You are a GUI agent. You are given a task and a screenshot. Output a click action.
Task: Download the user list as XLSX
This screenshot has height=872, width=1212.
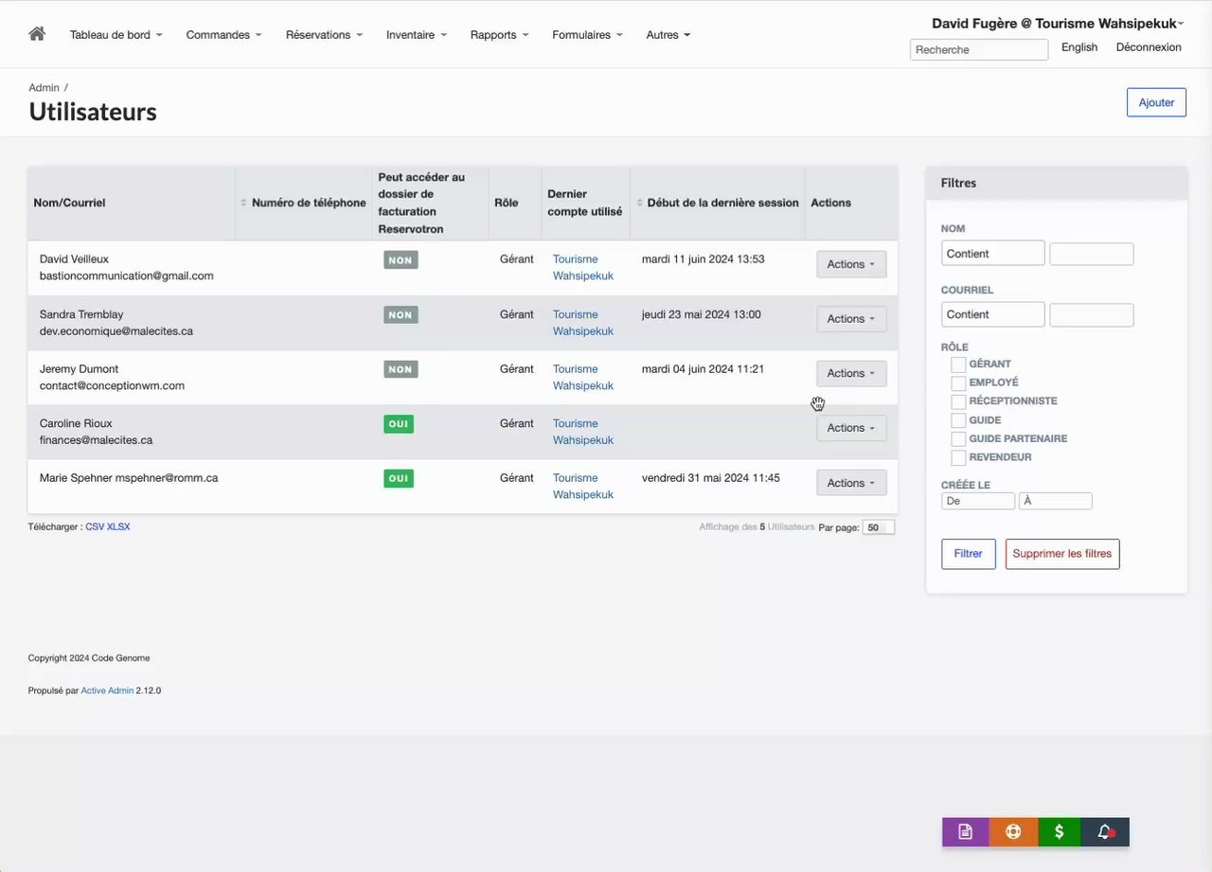point(118,526)
